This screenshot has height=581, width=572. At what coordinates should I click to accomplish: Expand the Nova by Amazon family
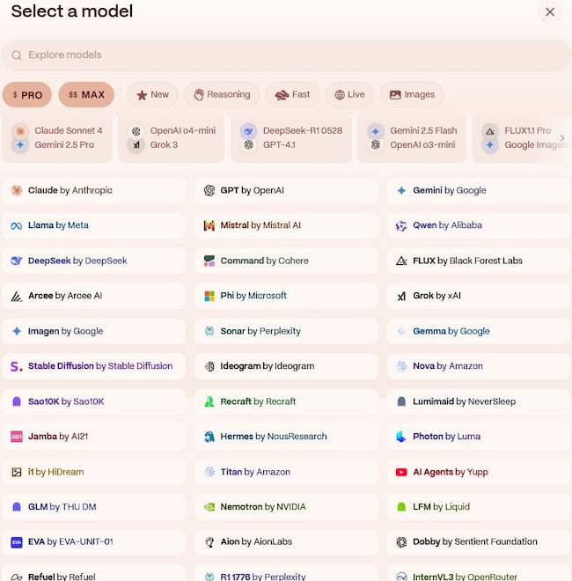479,366
